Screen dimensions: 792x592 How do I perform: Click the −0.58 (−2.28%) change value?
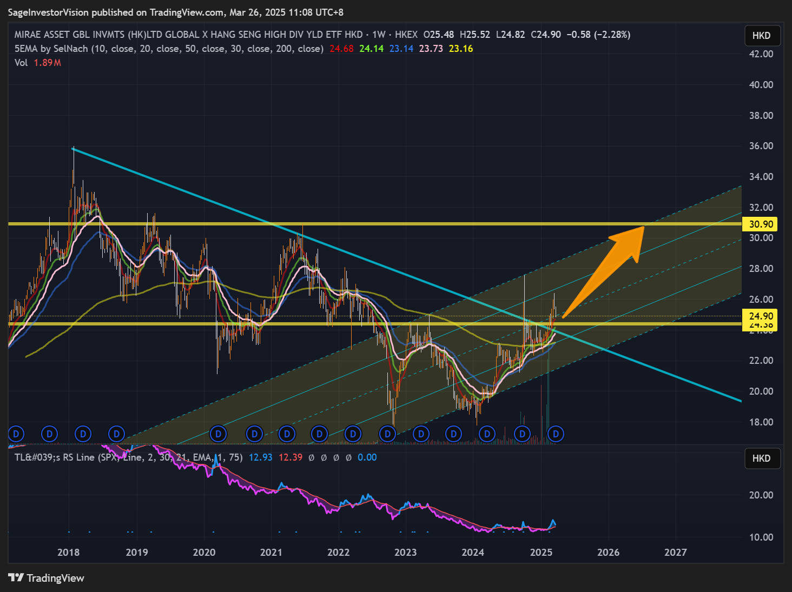click(598, 35)
